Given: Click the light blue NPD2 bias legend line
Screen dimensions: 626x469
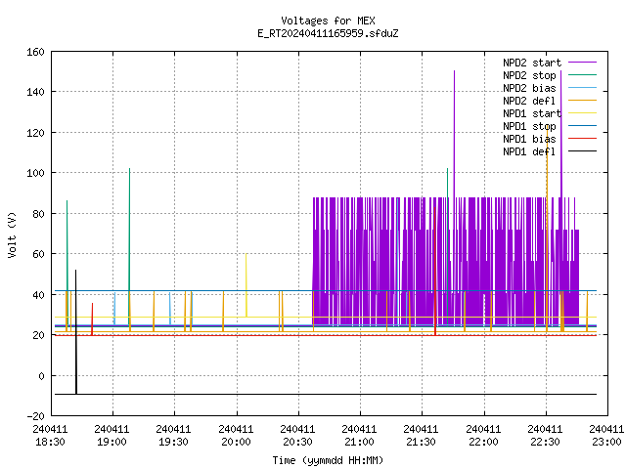Looking at the screenshot, I should pos(582,88).
